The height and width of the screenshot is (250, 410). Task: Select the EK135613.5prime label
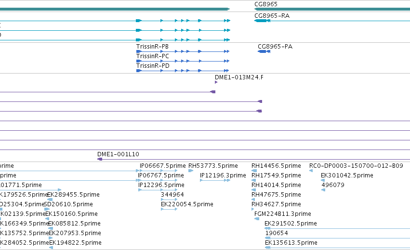[291, 243]
